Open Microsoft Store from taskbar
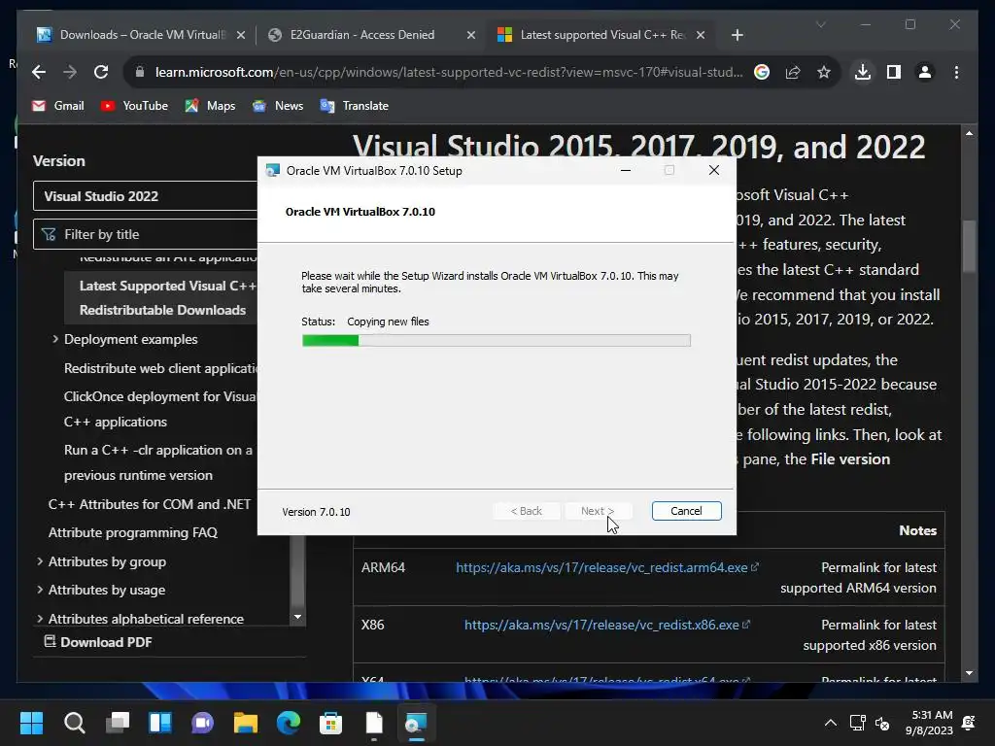Image resolution: width=995 pixels, height=746 pixels. point(330,723)
